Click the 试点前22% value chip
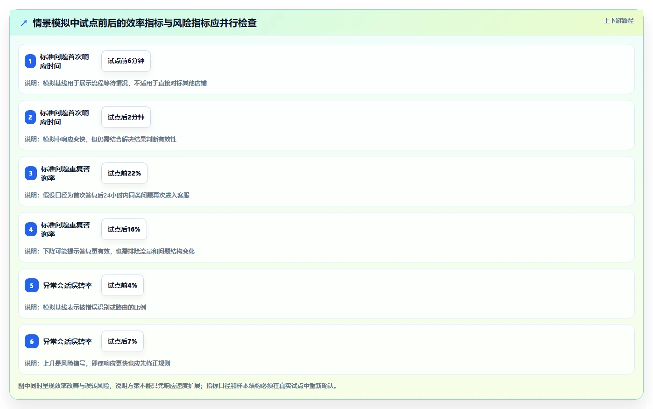The image size is (653, 409). 124,173
